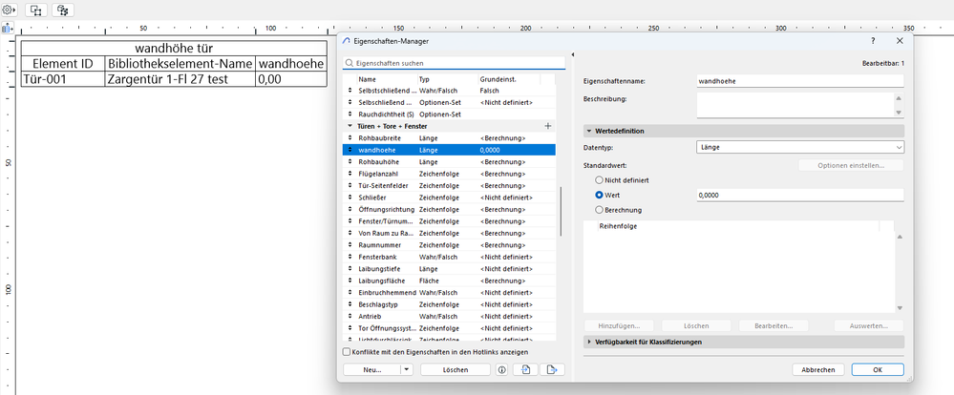Image resolution: width=954 pixels, height=395 pixels.
Task: Click reorder handle of Fensterbank row
Action: [350, 257]
